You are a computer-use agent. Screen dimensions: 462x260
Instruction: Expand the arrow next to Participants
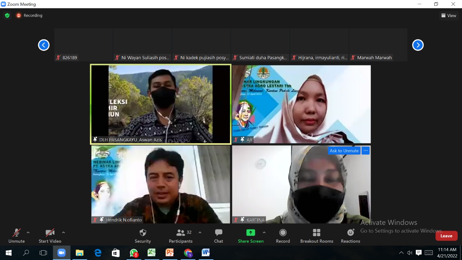click(200, 233)
